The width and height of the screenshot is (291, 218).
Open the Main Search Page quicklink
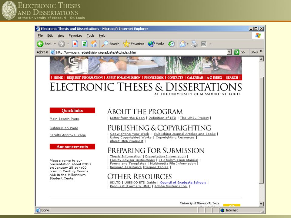tap(64, 119)
